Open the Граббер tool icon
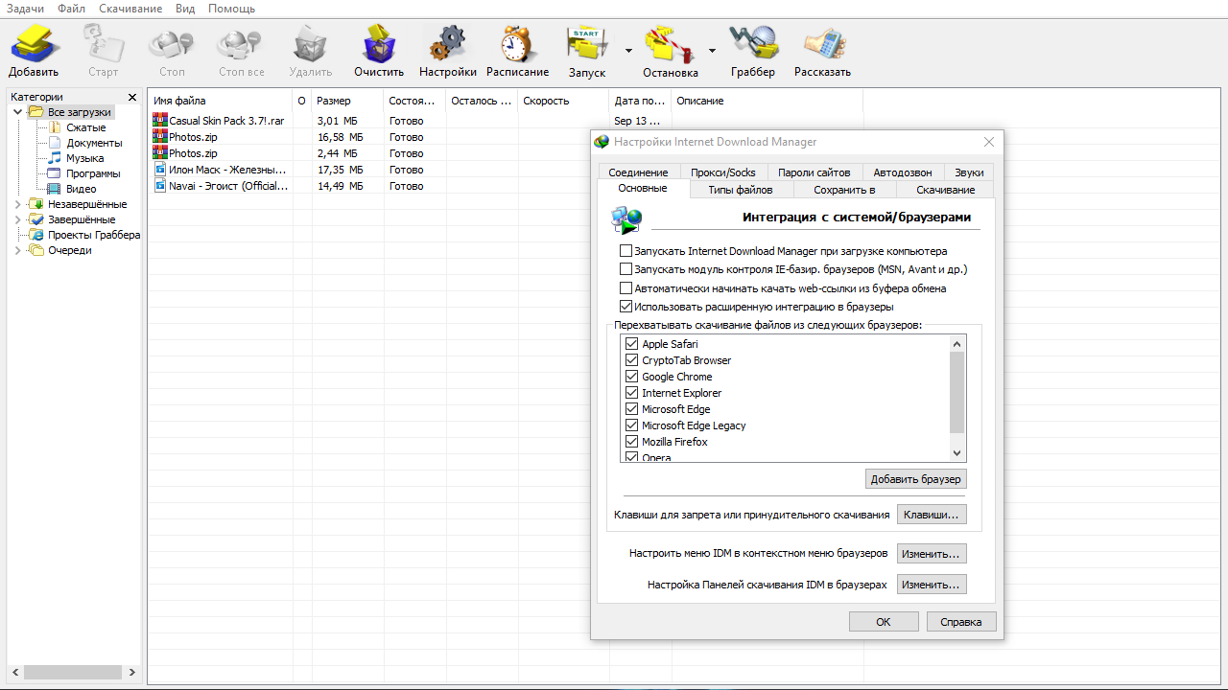This screenshot has width=1228, height=690. 753,43
